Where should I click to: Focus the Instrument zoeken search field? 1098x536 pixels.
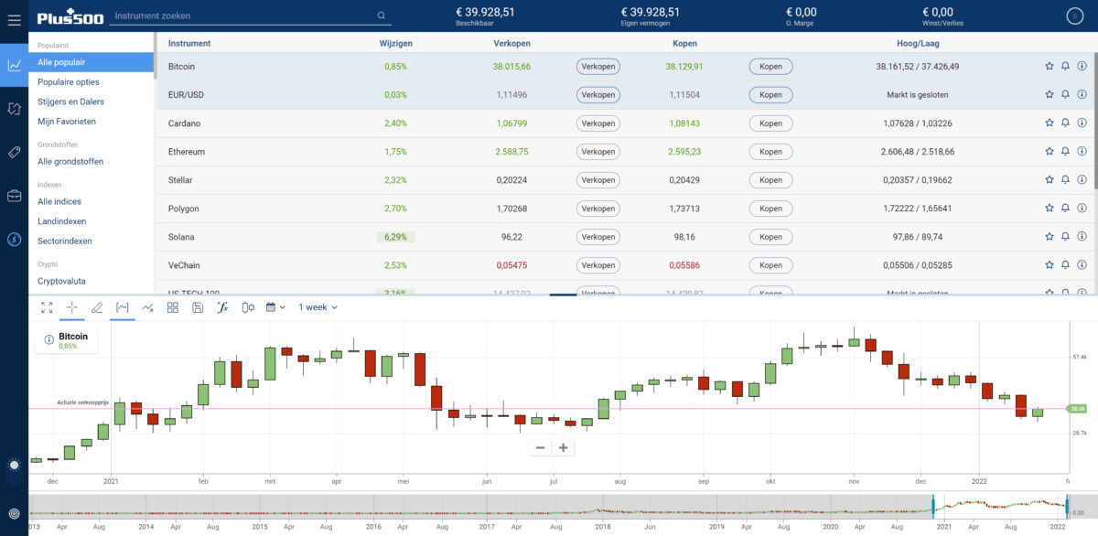coord(241,16)
